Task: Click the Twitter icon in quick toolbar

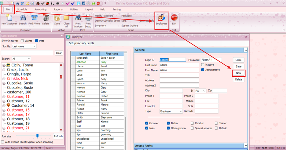Action: pos(79,3)
